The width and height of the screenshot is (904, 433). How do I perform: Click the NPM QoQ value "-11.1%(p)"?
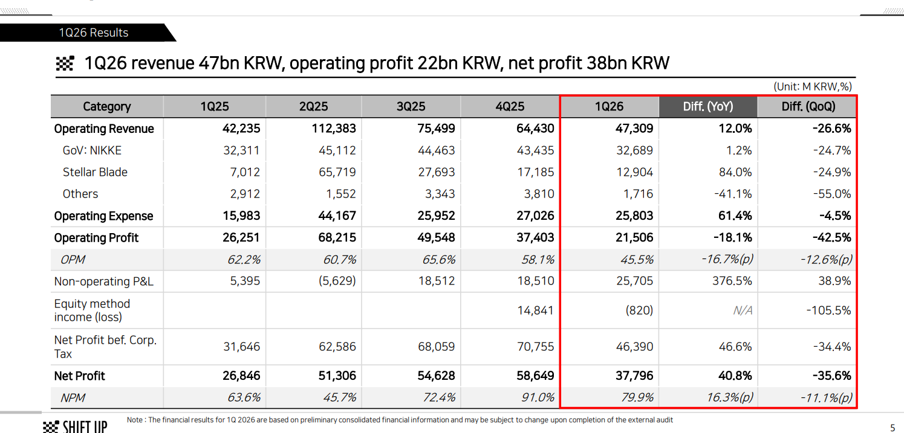click(x=827, y=398)
